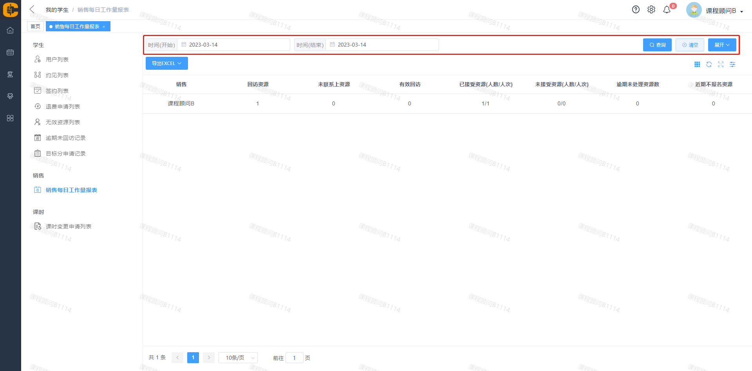Open the 10条/页 page size dropdown

(x=238, y=358)
